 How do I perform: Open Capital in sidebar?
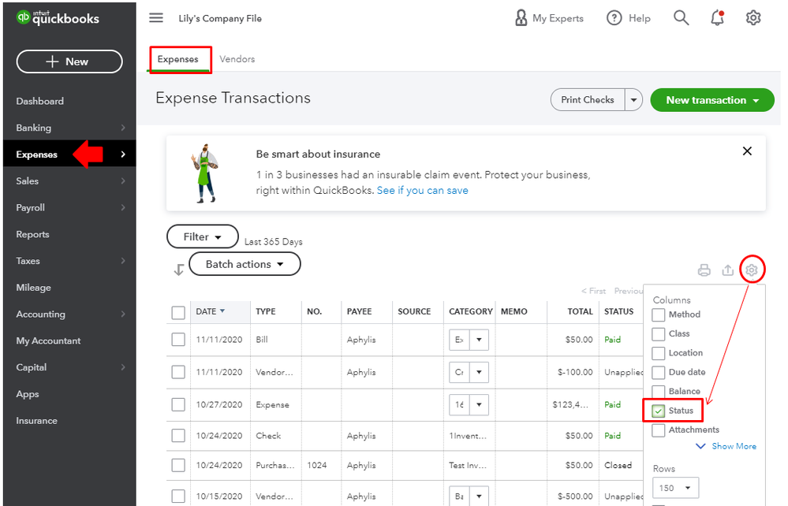click(32, 367)
